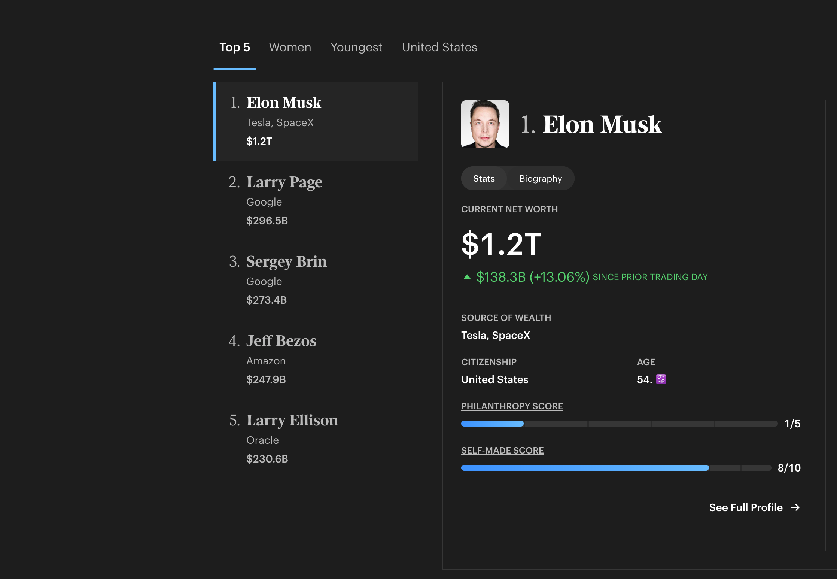This screenshot has height=579, width=837.
Task: Click the green upward gain triangle
Action: tap(467, 277)
